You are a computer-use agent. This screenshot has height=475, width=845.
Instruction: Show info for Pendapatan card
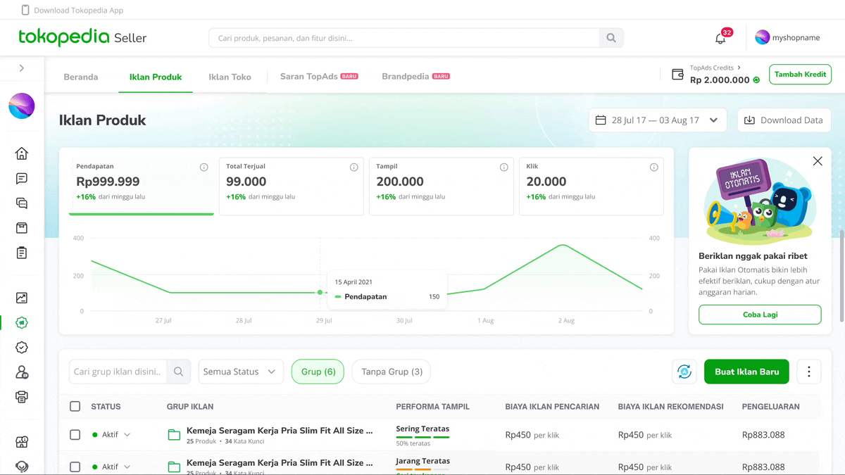pyautogui.click(x=204, y=167)
